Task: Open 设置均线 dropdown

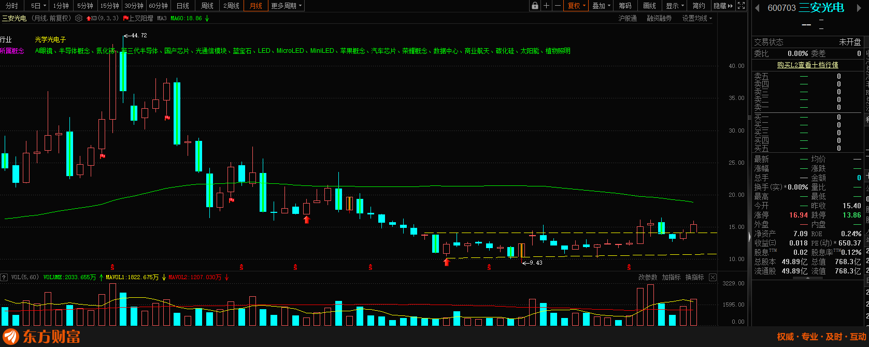Action: 697,18
